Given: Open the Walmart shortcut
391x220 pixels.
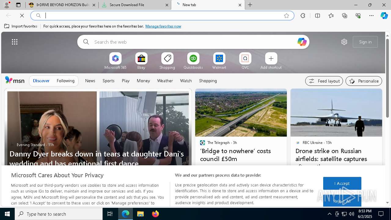Looking at the screenshot, I should pyautogui.click(x=219, y=61).
